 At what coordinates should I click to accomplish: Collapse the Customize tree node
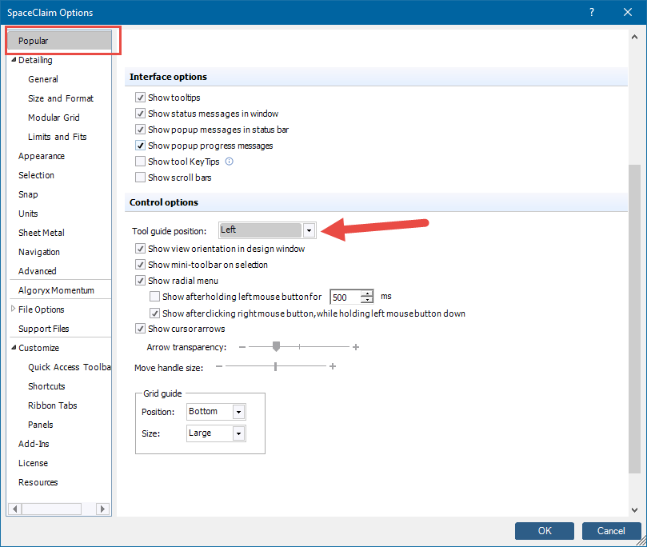14,348
